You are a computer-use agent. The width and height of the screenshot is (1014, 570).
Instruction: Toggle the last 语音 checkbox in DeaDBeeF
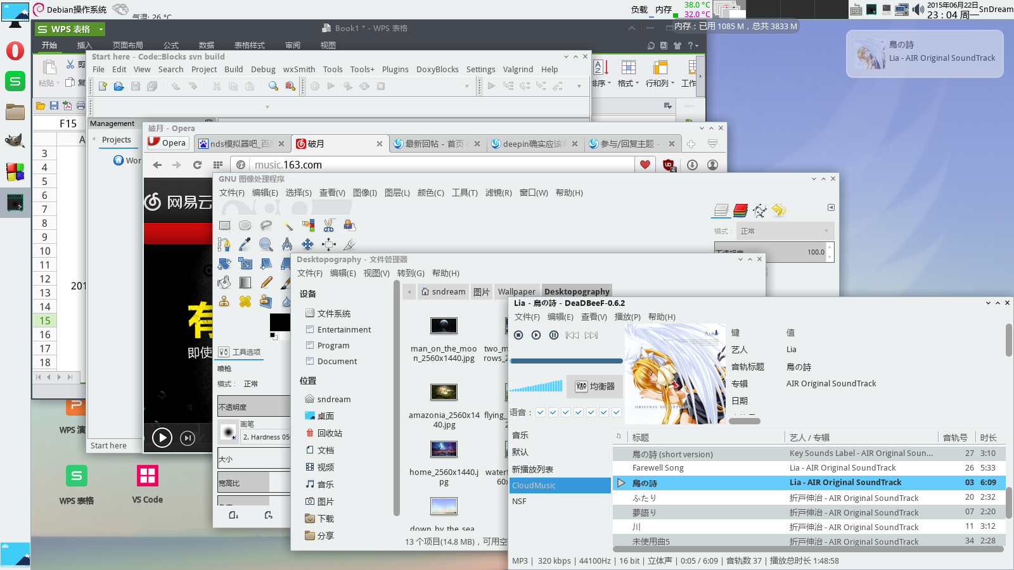point(617,412)
